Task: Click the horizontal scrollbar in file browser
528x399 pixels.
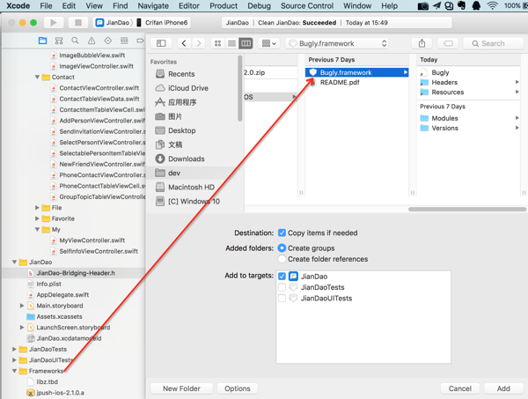Action: click(x=467, y=210)
